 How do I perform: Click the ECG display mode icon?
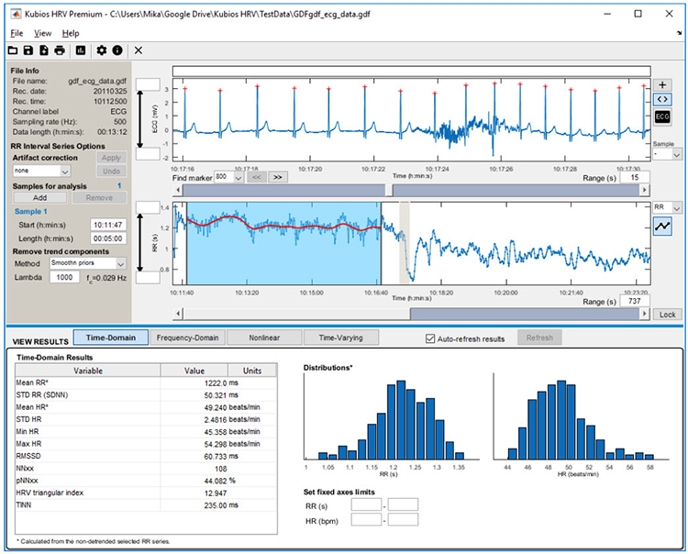(x=664, y=116)
